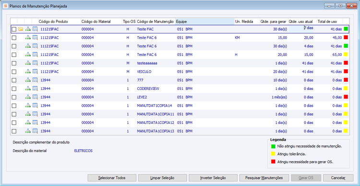Click the red status square in the VEICULO row
The height and width of the screenshot is (186, 360).
click(346, 71)
